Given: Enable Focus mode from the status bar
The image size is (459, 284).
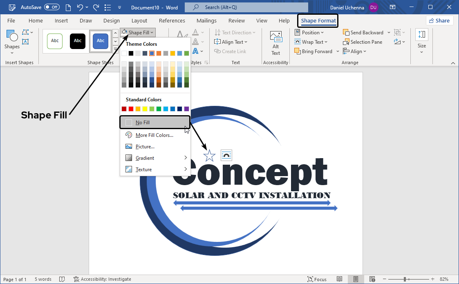Looking at the screenshot, I should click(x=317, y=279).
